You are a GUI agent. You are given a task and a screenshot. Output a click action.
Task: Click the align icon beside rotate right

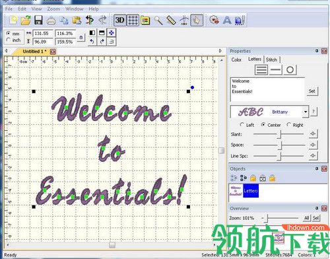click(x=112, y=42)
